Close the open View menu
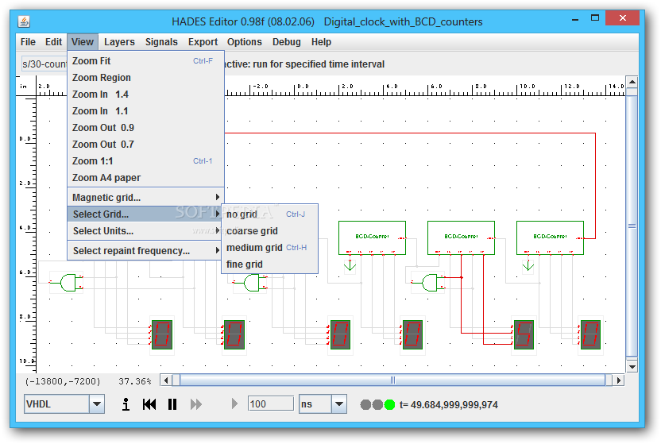The width and height of the screenshot is (661, 444). [x=82, y=42]
